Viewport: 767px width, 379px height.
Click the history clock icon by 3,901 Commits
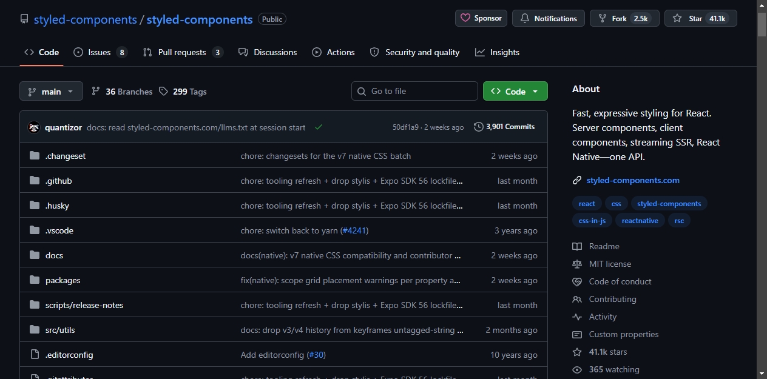point(479,127)
